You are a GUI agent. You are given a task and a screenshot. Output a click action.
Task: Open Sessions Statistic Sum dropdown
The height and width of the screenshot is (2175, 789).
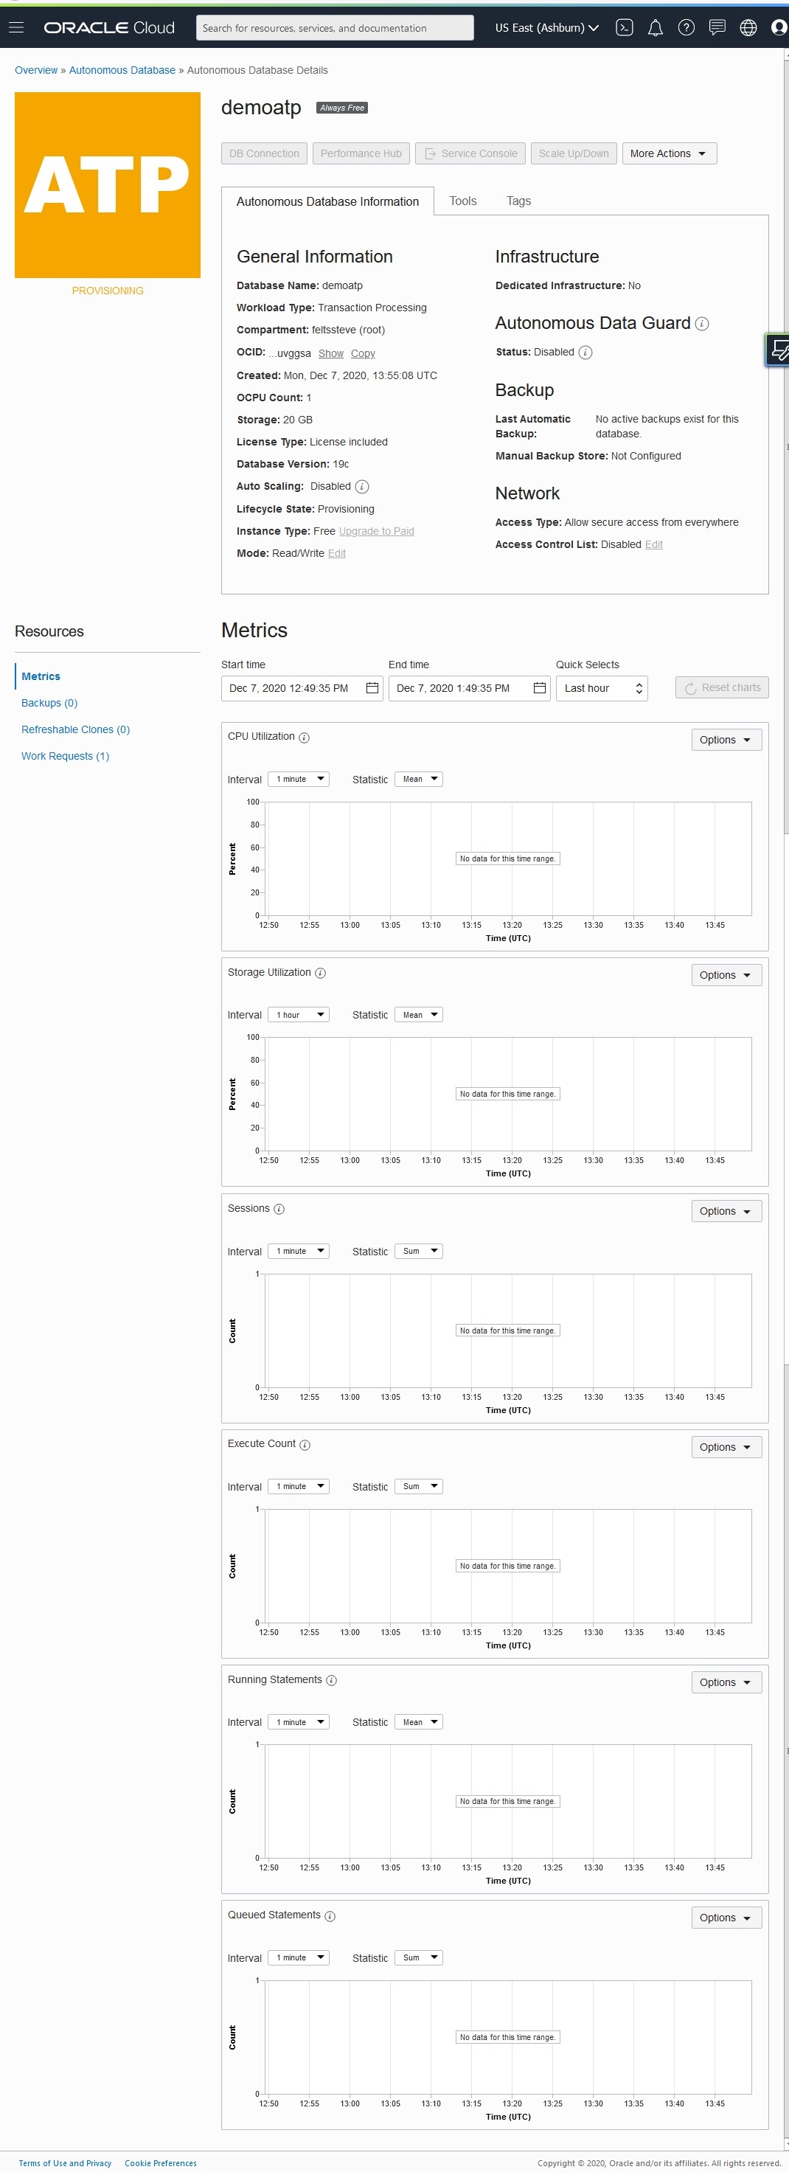[419, 1252]
